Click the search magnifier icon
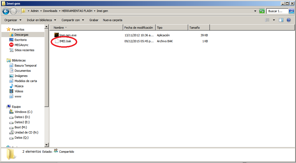 point(291,11)
